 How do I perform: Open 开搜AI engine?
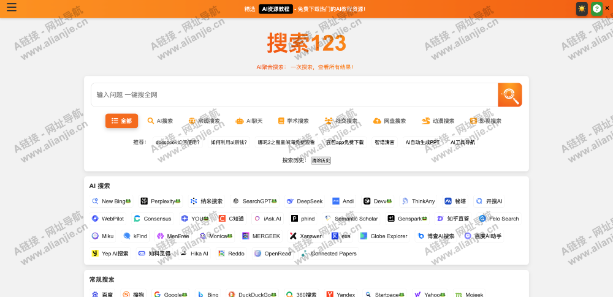(x=489, y=201)
